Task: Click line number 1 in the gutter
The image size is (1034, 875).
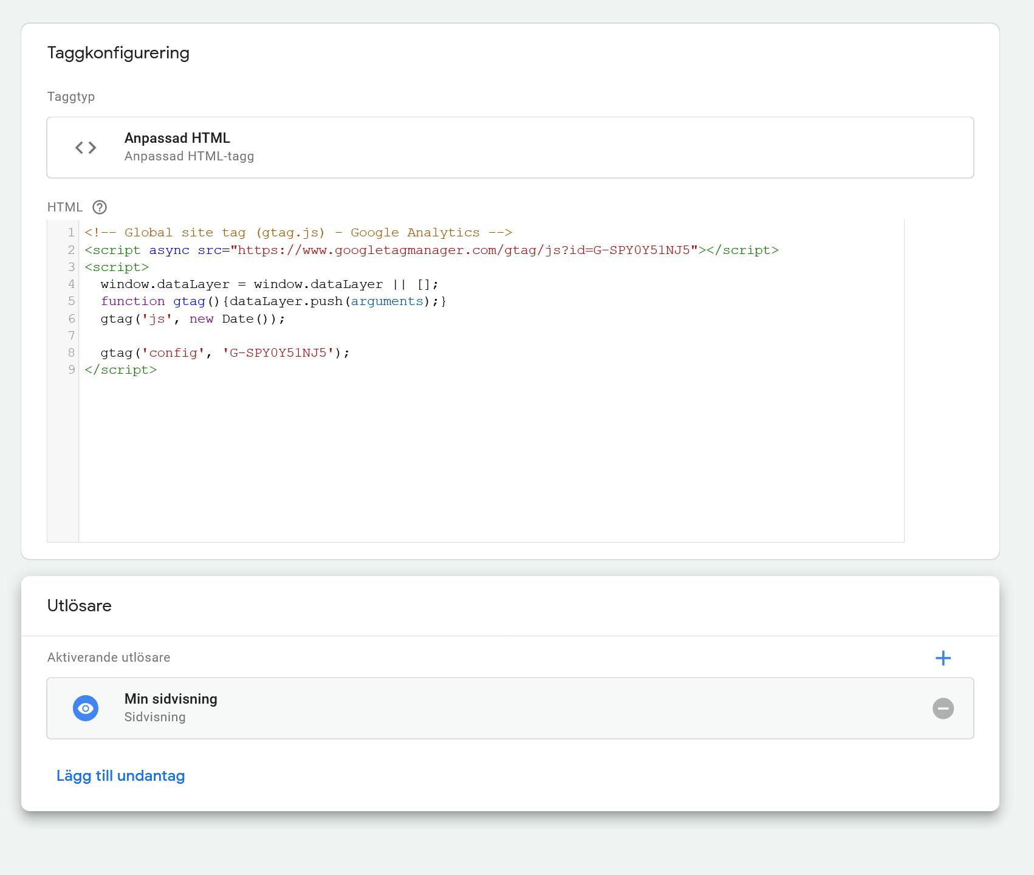Action: (71, 233)
